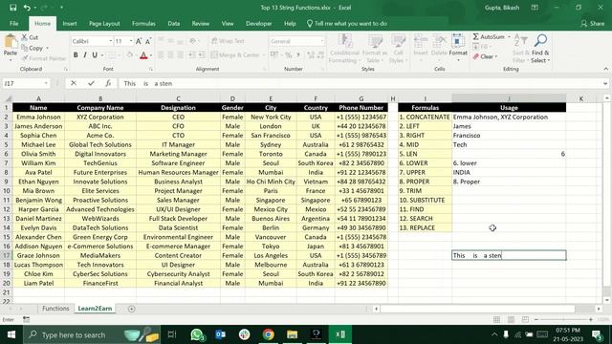Switch to the Page Layout tab
Viewport: 612px width, 344px height.
coord(104,23)
